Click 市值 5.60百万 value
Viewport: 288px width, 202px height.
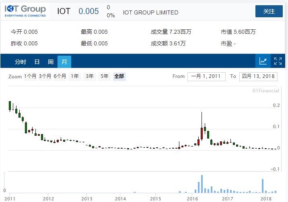click(x=238, y=32)
